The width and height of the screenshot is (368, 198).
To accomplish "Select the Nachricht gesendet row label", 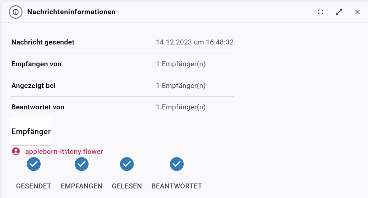I will tap(43, 42).
